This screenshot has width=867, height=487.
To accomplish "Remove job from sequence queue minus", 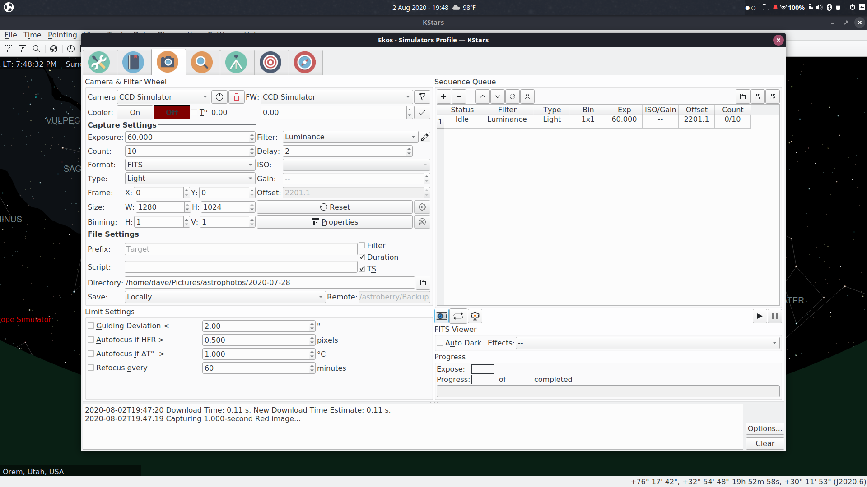I will pos(459,96).
